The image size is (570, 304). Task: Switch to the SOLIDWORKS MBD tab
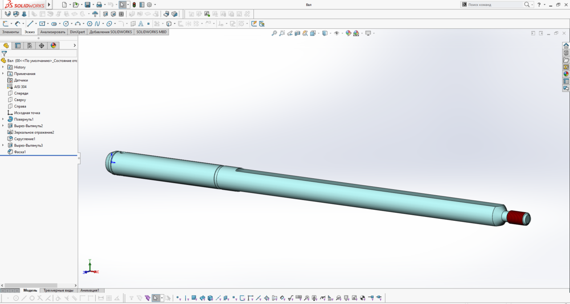pos(151,32)
